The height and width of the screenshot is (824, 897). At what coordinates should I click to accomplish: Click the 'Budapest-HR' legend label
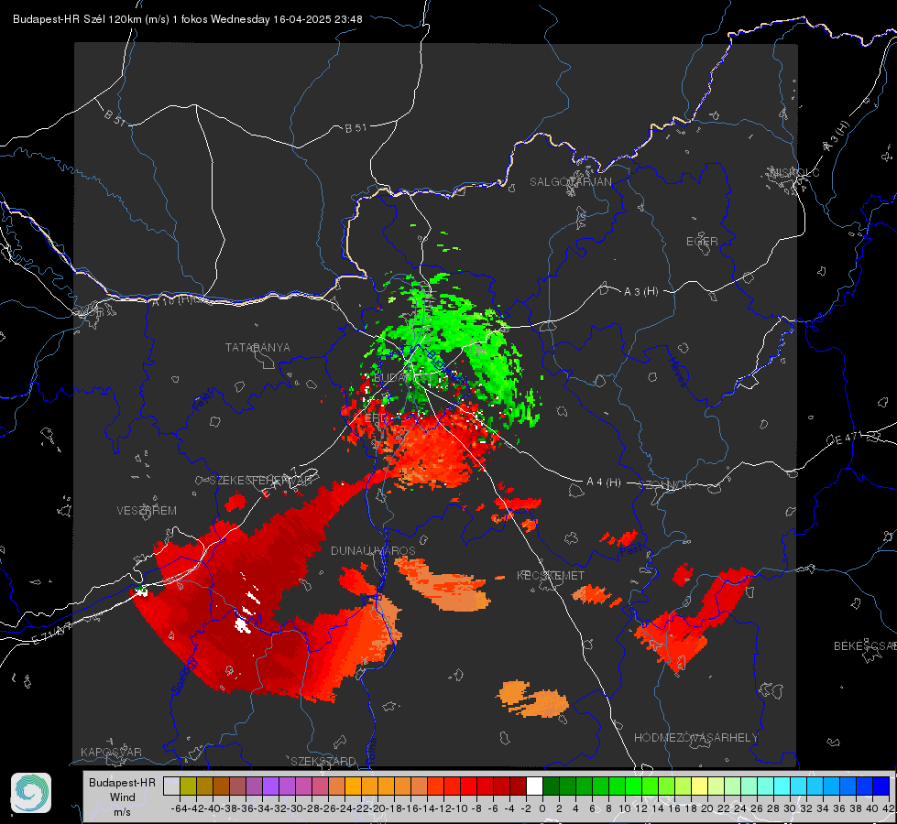pyautogui.click(x=123, y=782)
